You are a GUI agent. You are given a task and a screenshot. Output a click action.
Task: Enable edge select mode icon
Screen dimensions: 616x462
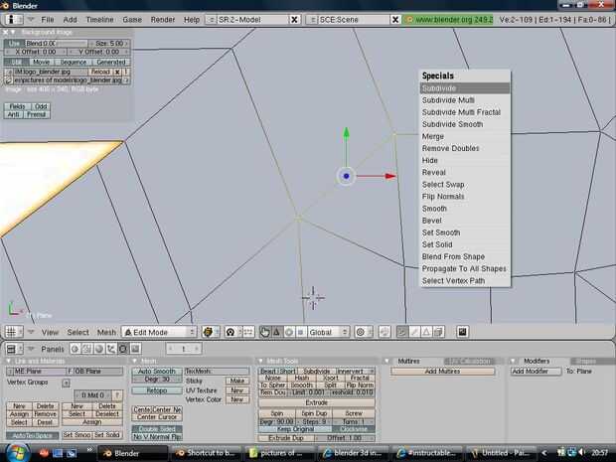(x=414, y=332)
